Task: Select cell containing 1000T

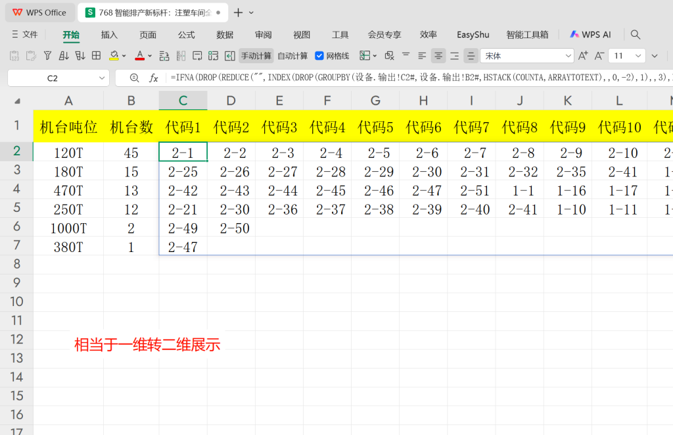Action: [68, 228]
